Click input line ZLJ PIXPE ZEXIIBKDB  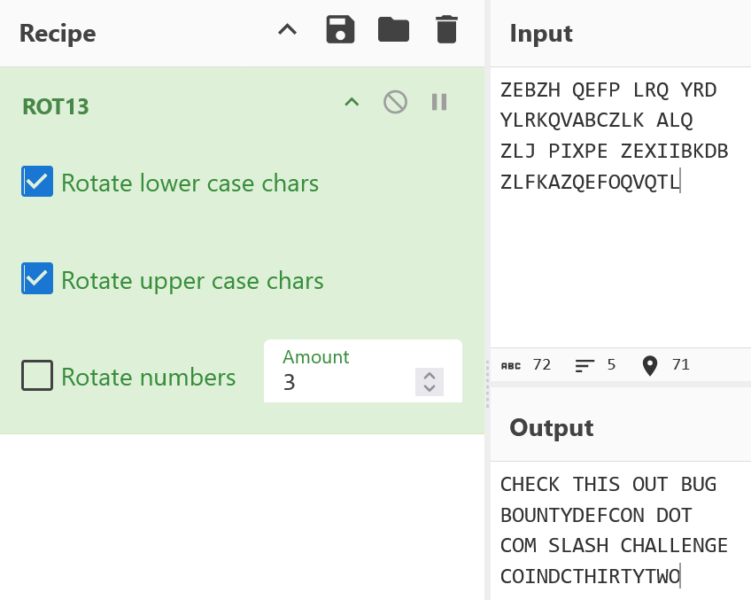point(614,152)
